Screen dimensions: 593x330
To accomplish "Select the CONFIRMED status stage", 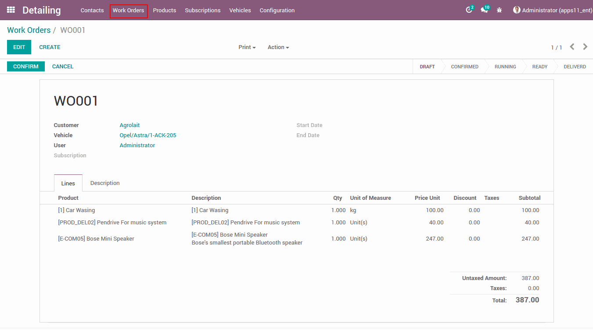I will pyautogui.click(x=465, y=67).
